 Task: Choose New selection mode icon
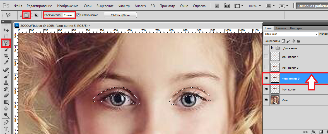pyautogui.click(x=21, y=15)
